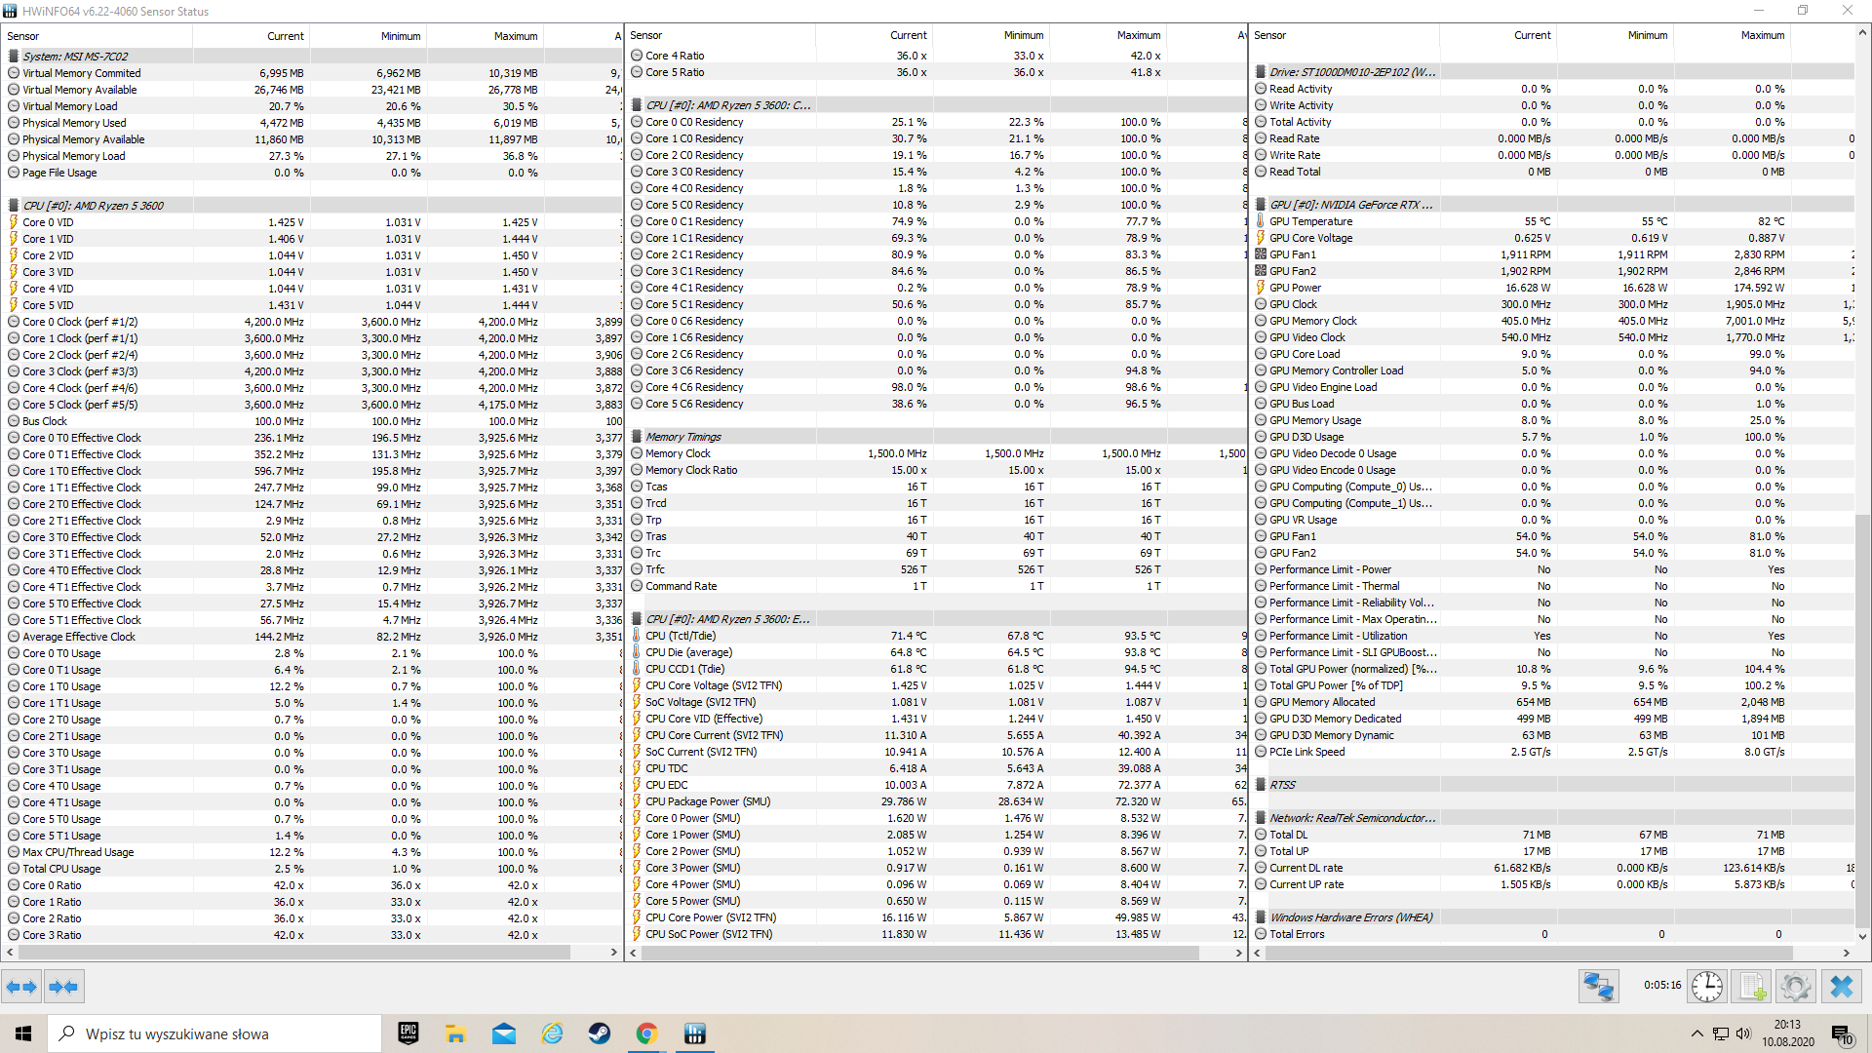Screen dimensions: 1872x1053
Task: Click the Windows search box
Action: (214, 1033)
